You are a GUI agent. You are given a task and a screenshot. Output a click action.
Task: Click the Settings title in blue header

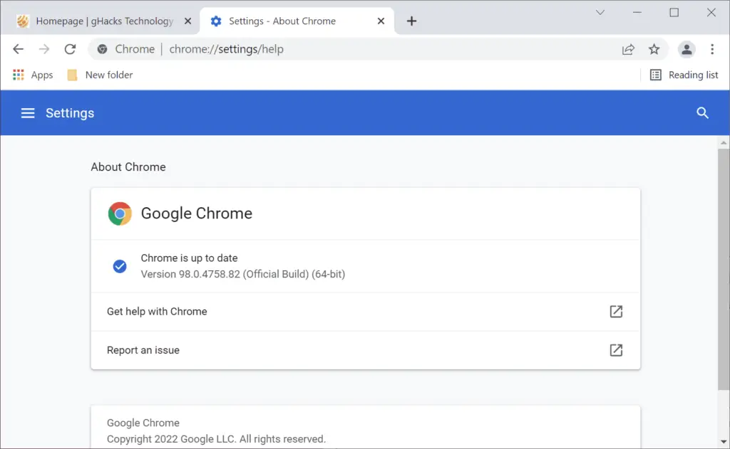(x=70, y=113)
